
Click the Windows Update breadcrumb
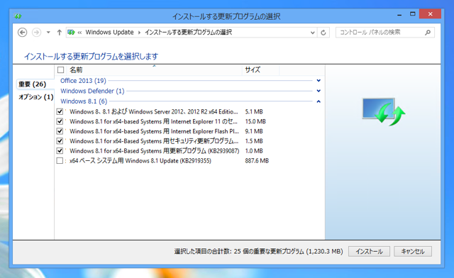(109, 32)
